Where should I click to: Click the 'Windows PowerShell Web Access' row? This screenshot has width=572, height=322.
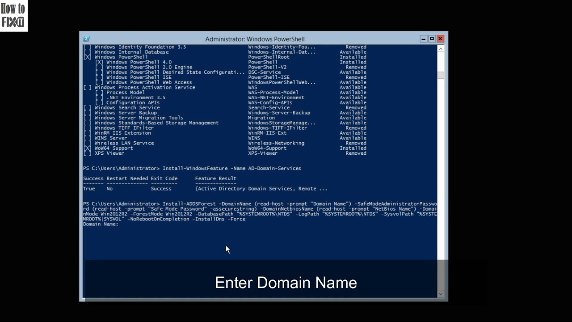pos(231,82)
